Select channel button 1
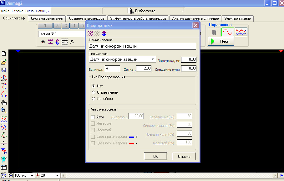 tap(45, 26)
